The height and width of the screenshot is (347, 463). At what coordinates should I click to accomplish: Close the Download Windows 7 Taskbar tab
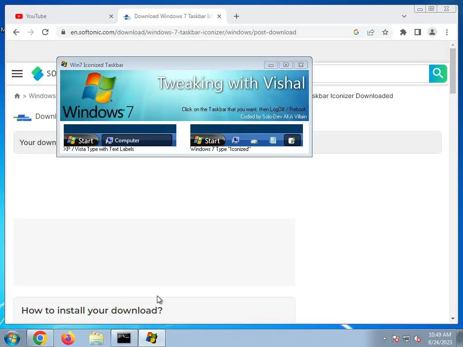tap(219, 16)
